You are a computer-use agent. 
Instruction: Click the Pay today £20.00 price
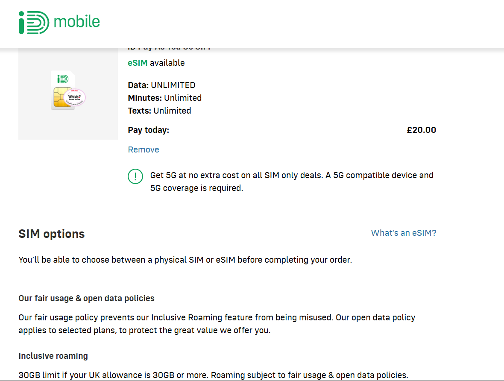coord(422,130)
